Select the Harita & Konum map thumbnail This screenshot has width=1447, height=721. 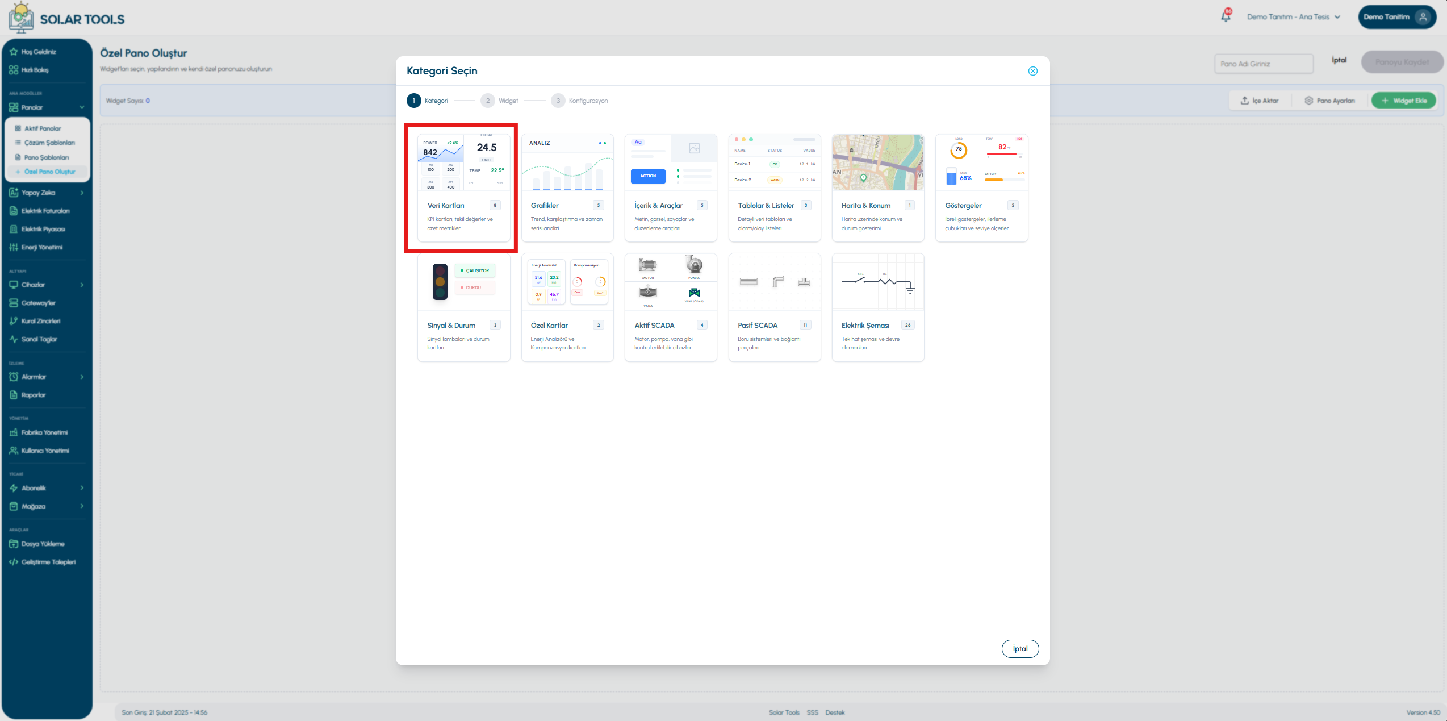click(877, 162)
